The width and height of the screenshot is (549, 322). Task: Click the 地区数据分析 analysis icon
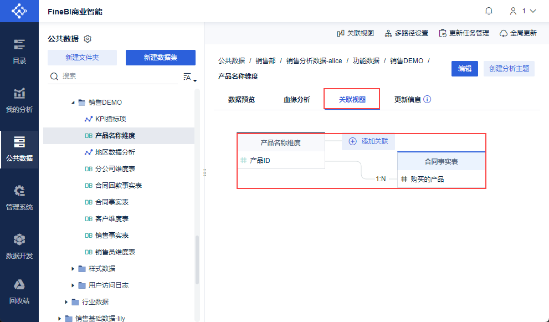(89, 152)
